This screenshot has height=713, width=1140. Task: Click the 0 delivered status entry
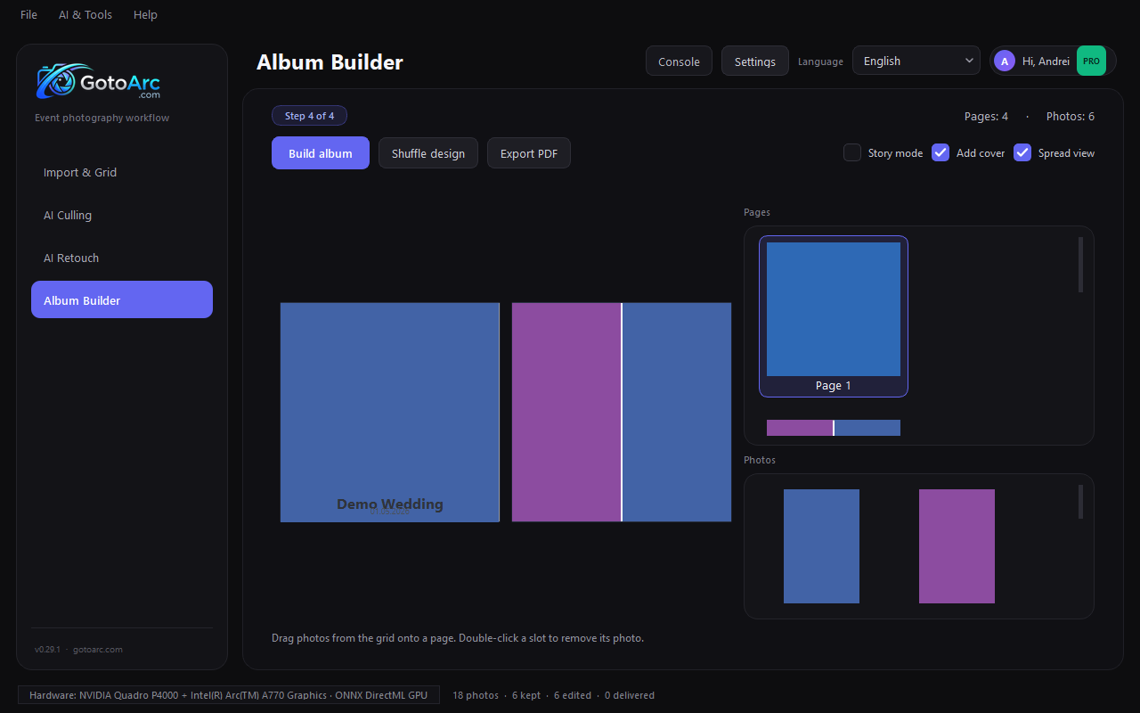click(x=630, y=695)
